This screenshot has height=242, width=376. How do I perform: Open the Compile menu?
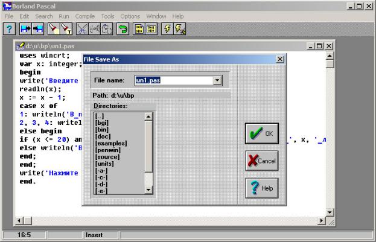pyautogui.click(x=85, y=16)
